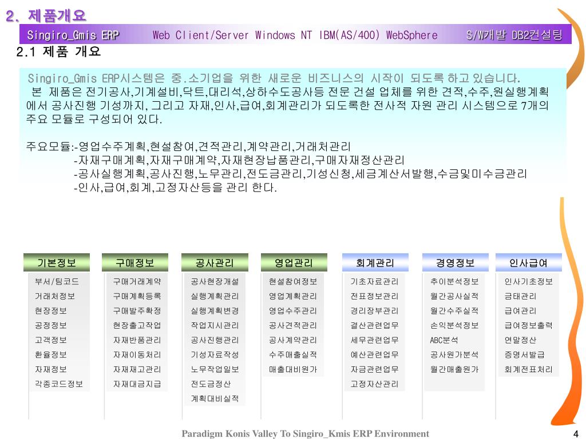Select 각종코드정보 item

tap(59, 384)
